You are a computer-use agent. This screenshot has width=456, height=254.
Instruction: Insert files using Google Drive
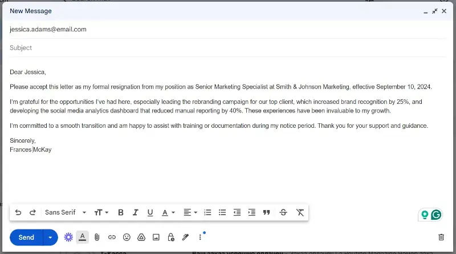[x=141, y=237]
